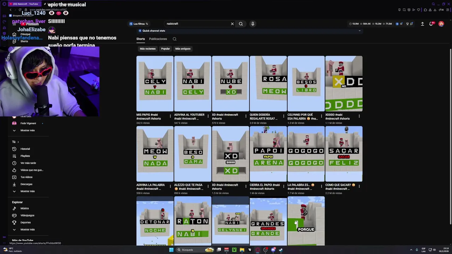The image size is (452, 254).
Task: Click the browser extensions puzzle icon
Action: (x=426, y=10)
